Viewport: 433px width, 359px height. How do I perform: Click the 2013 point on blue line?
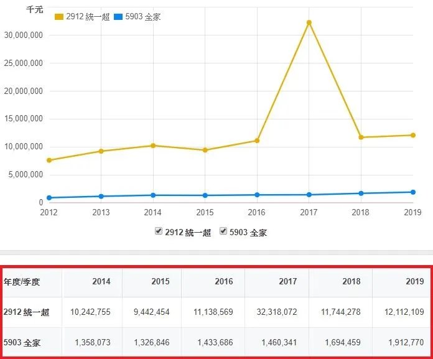point(101,197)
